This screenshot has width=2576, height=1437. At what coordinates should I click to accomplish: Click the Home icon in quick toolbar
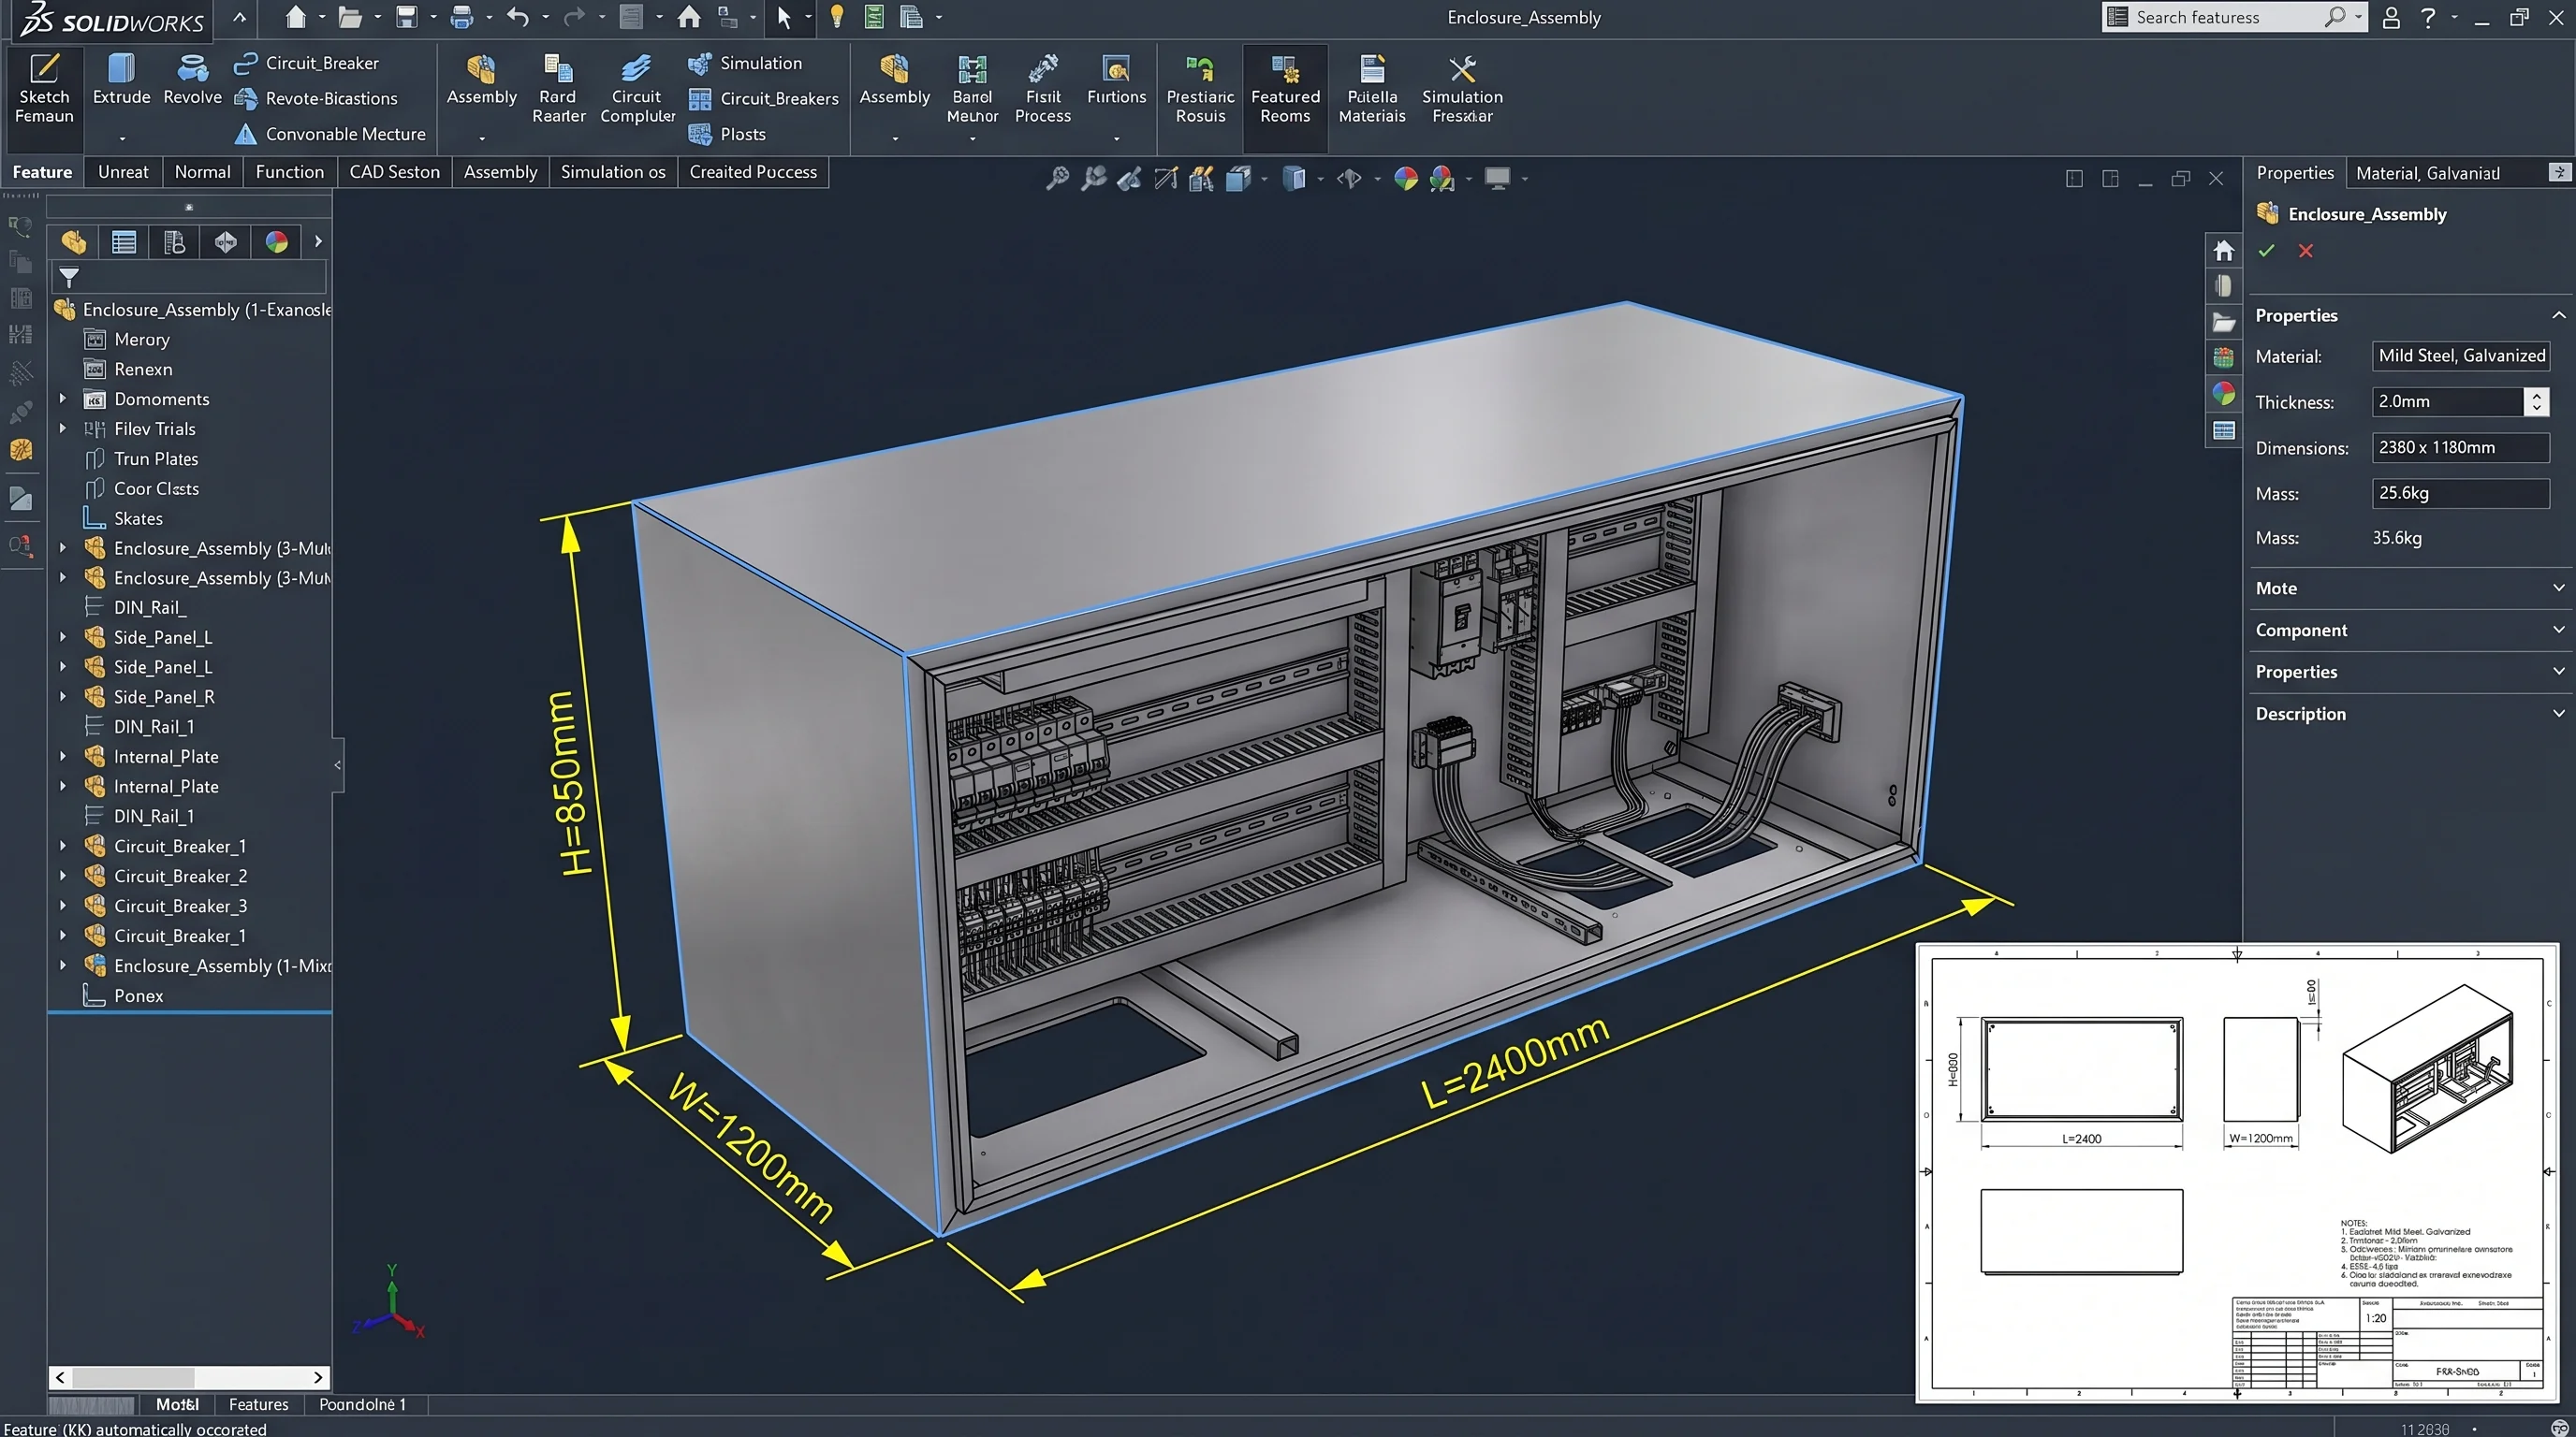tap(689, 17)
